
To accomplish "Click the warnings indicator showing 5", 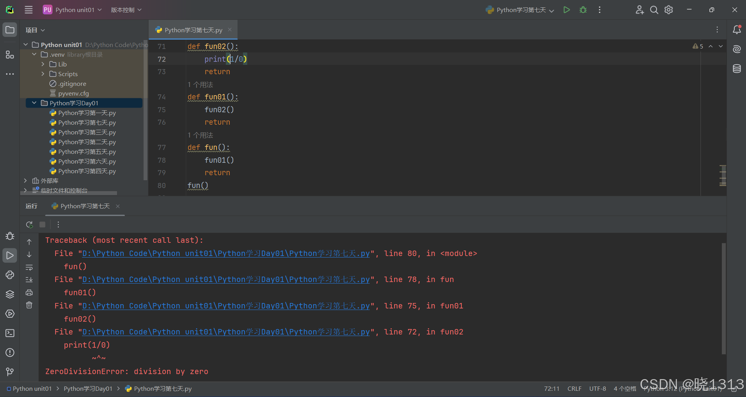I will (698, 46).
